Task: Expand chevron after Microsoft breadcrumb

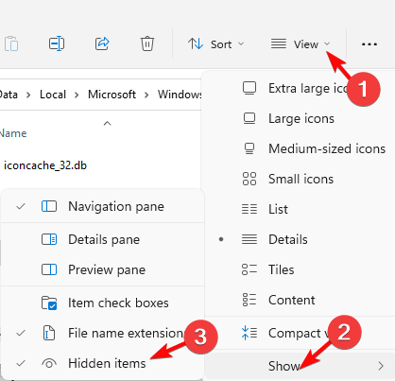Action: (146, 95)
